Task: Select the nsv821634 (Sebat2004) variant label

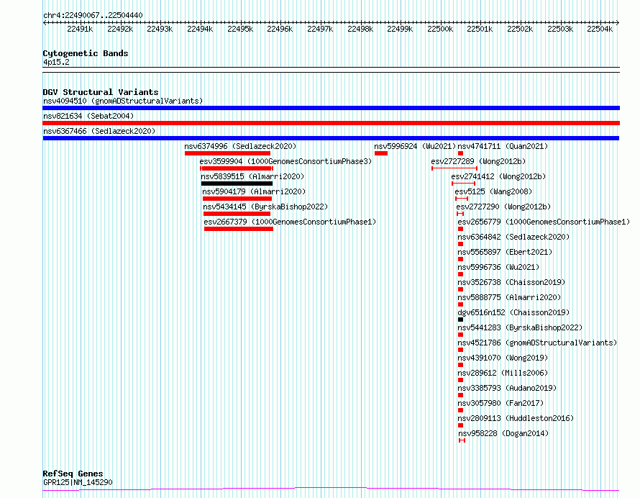Action: (x=88, y=116)
